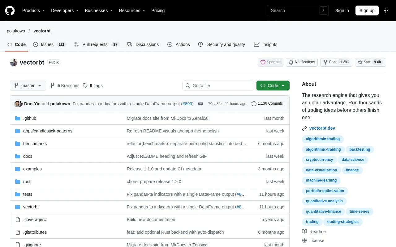Click the tag icon beside 9 Tags

(x=85, y=86)
